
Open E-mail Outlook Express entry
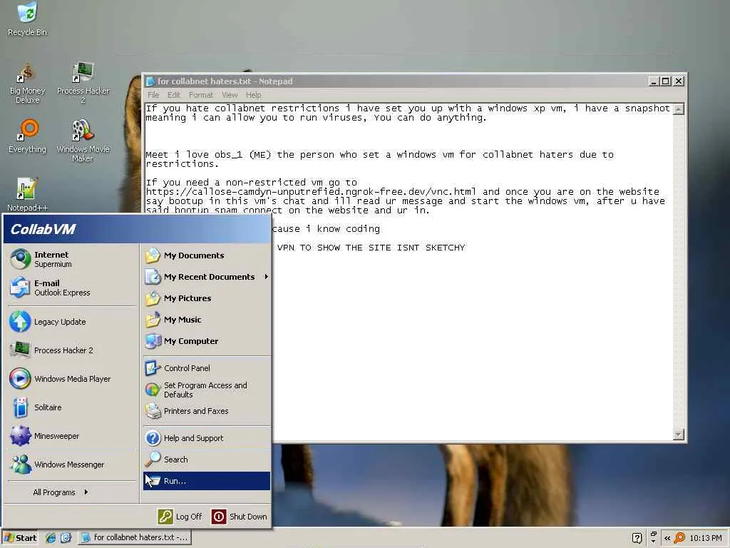(x=72, y=288)
